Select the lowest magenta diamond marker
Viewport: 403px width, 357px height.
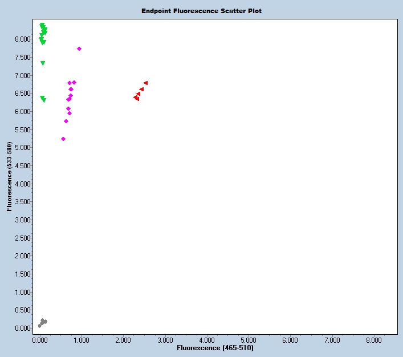pos(63,139)
